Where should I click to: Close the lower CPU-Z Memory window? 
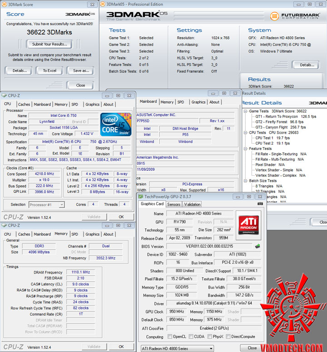pos(129,226)
